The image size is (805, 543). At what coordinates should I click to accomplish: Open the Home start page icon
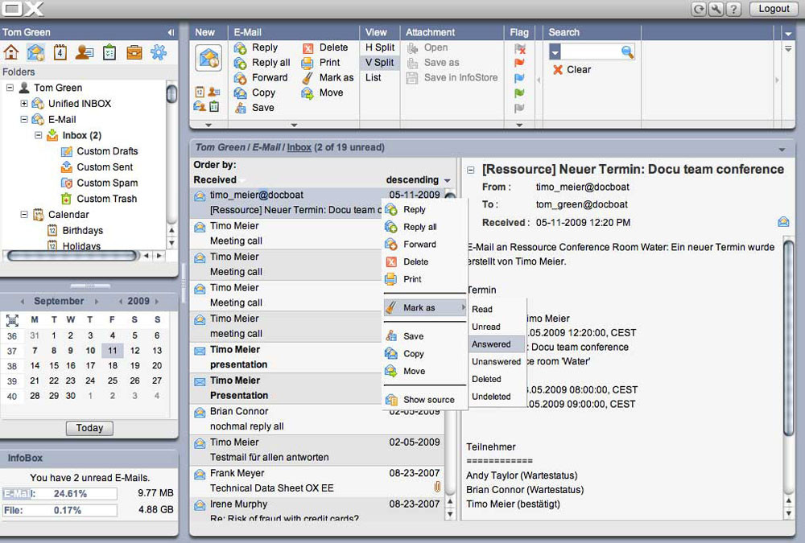11,52
